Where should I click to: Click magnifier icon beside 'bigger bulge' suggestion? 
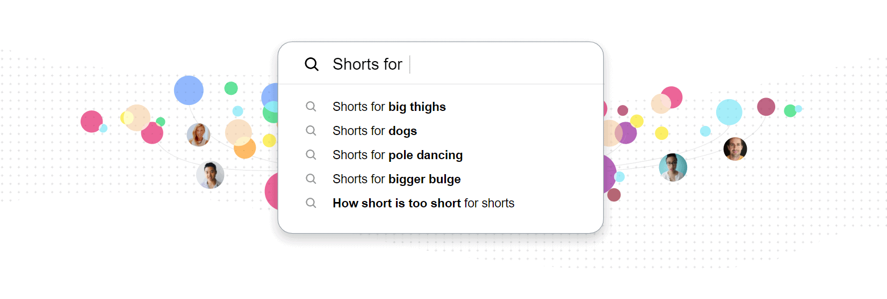[311, 179]
